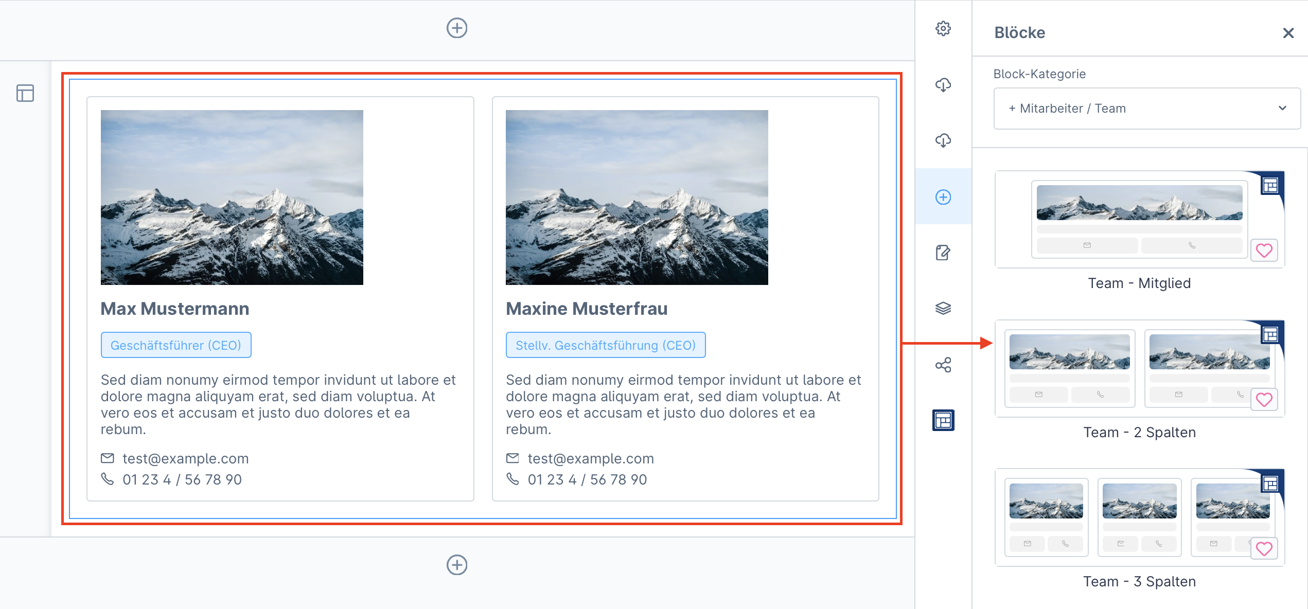Open the settings gear in sidebar

[943, 28]
